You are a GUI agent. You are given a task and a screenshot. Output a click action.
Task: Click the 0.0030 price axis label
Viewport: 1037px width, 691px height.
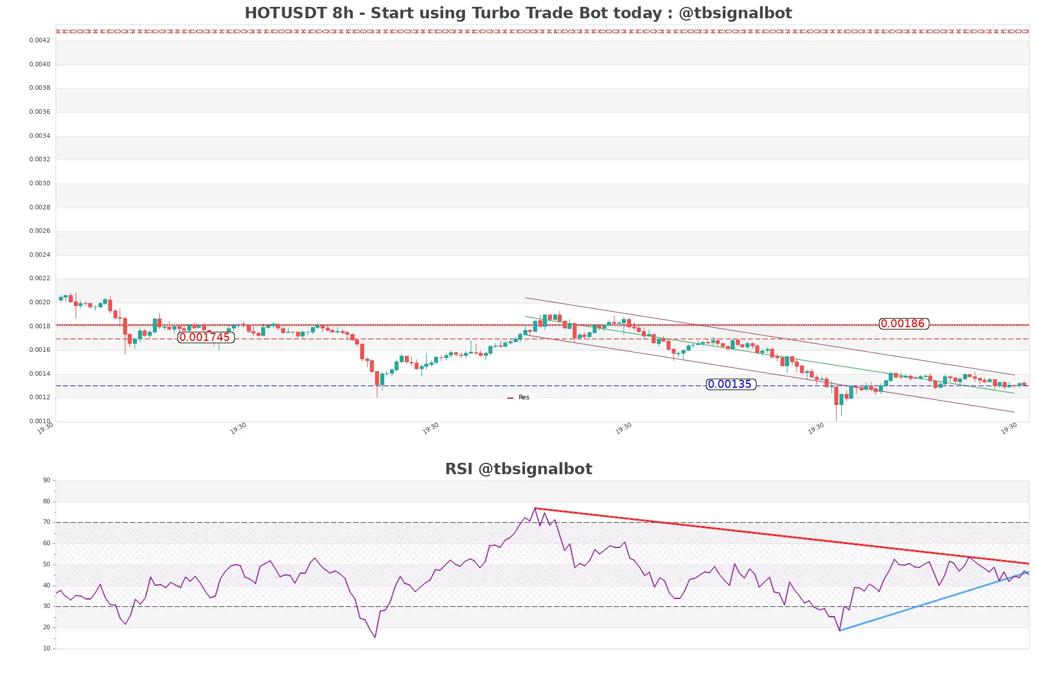point(40,184)
